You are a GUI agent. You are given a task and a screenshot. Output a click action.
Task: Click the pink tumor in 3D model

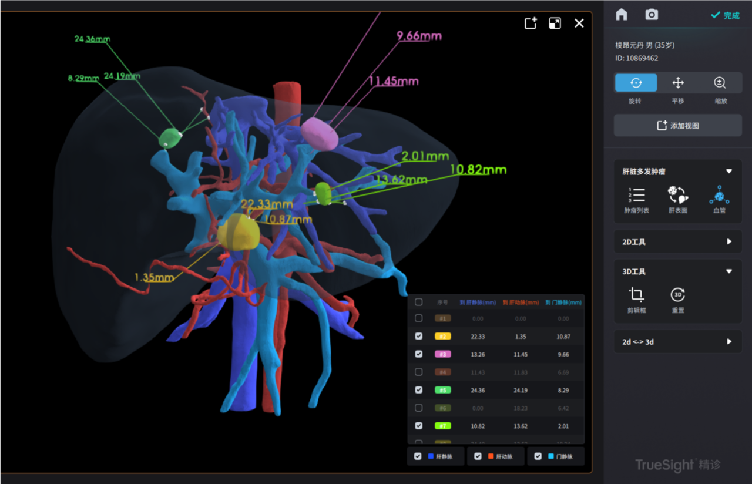pos(320,133)
